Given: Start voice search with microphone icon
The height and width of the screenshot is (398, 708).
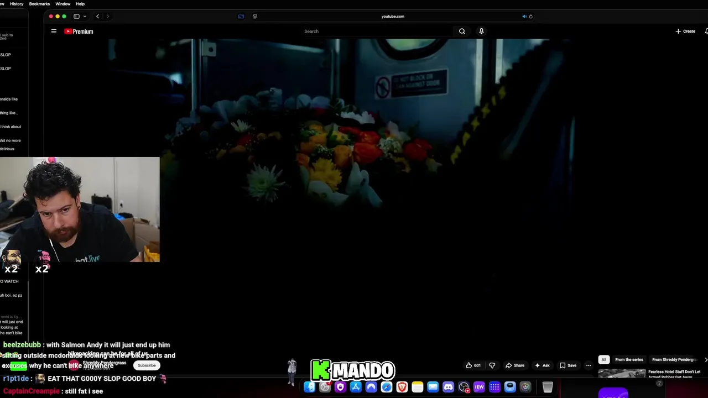Looking at the screenshot, I should pos(481,32).
